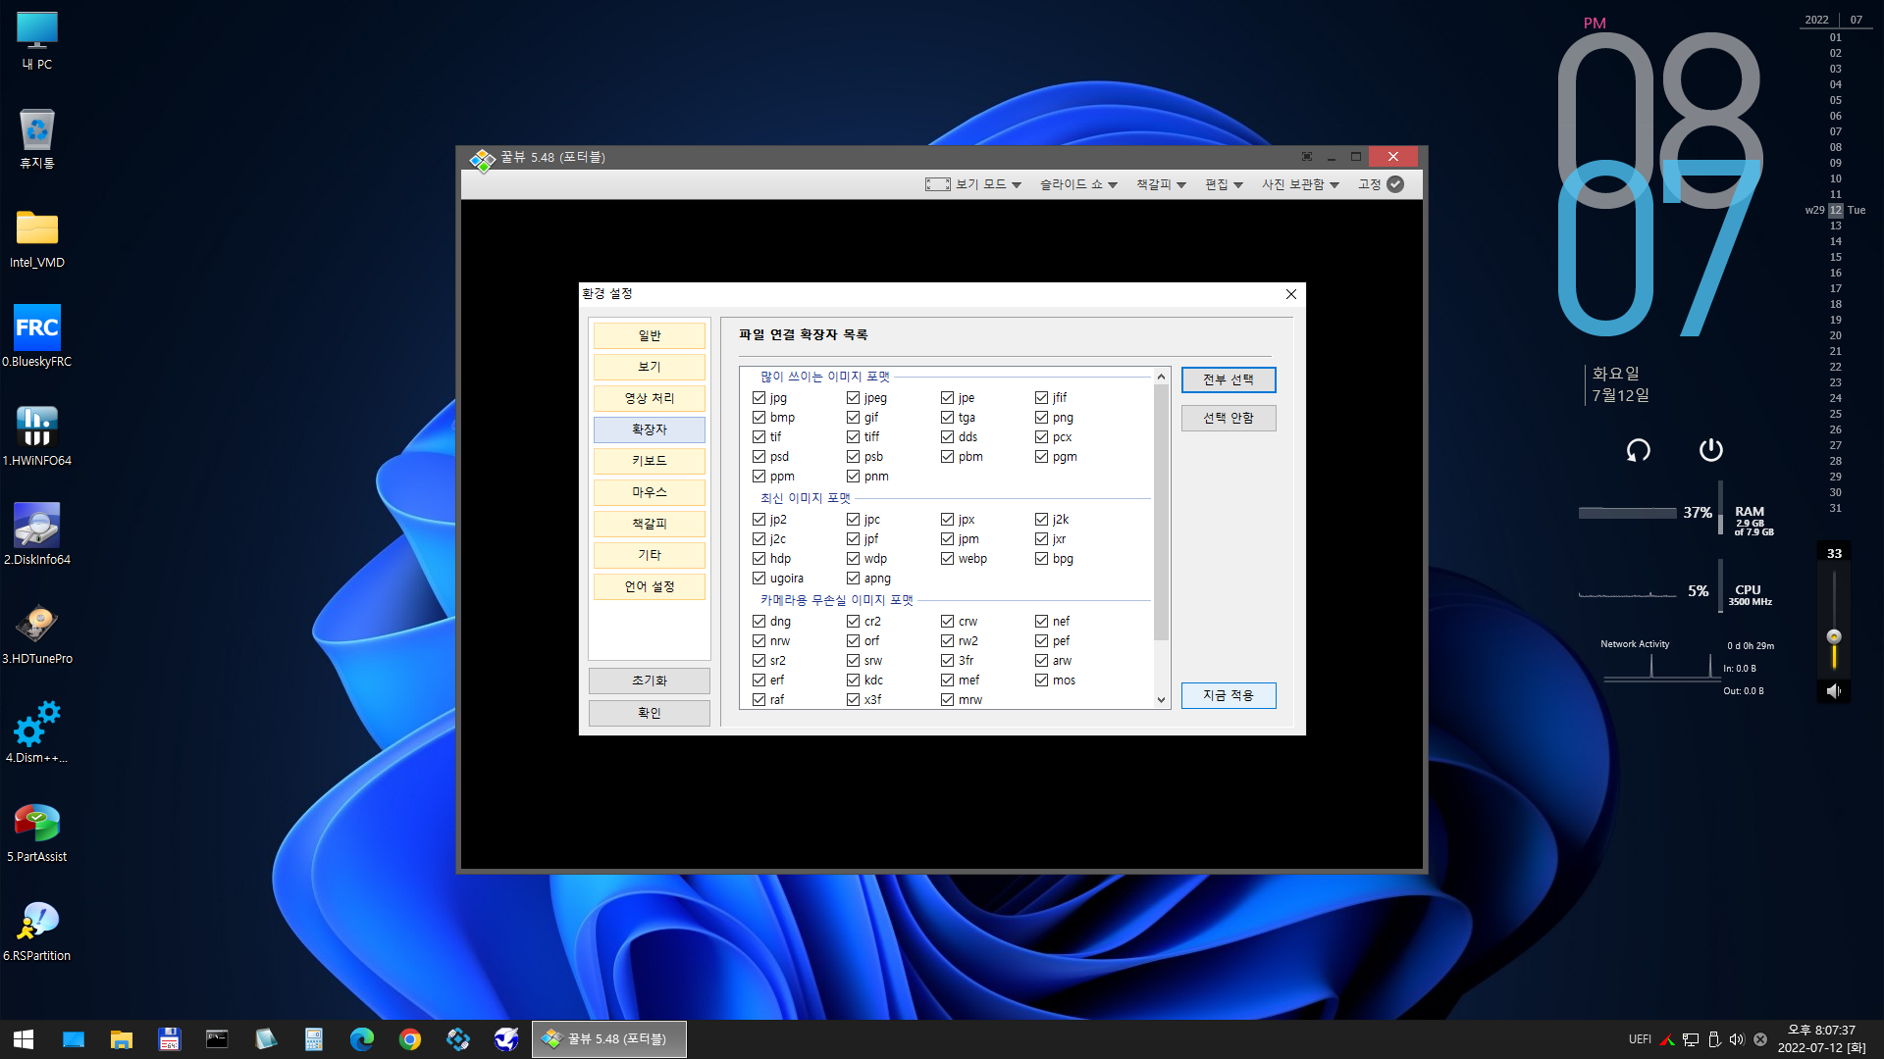This screenshot has height=1059, width=1884.
Task: Toggle the cr2 extension checkbox
Action: (853, 622)
